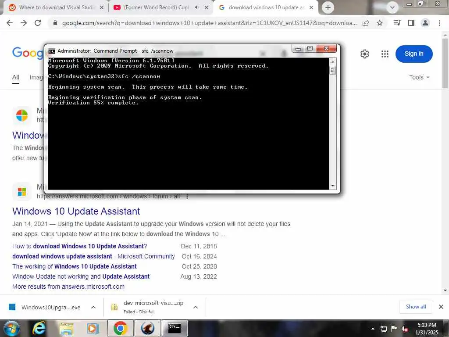Go forward in Chrome browser
Viewport: 449px width, 337px height.
tap(24, 23)
